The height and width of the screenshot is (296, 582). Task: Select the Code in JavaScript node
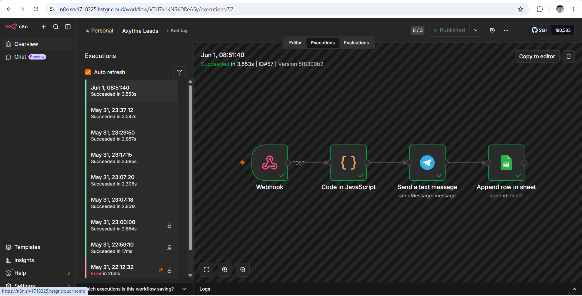coord(348,163)
